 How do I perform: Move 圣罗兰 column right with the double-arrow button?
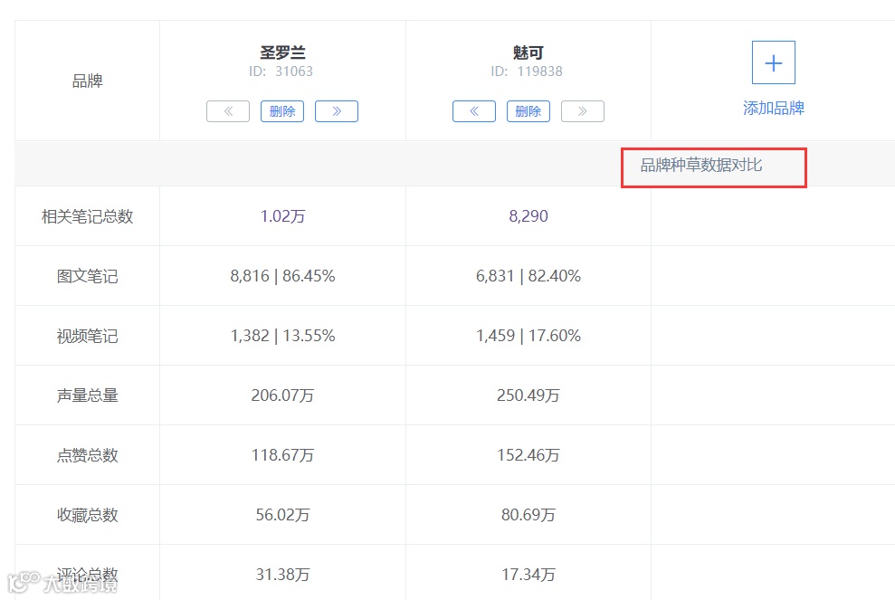(337, 111)
